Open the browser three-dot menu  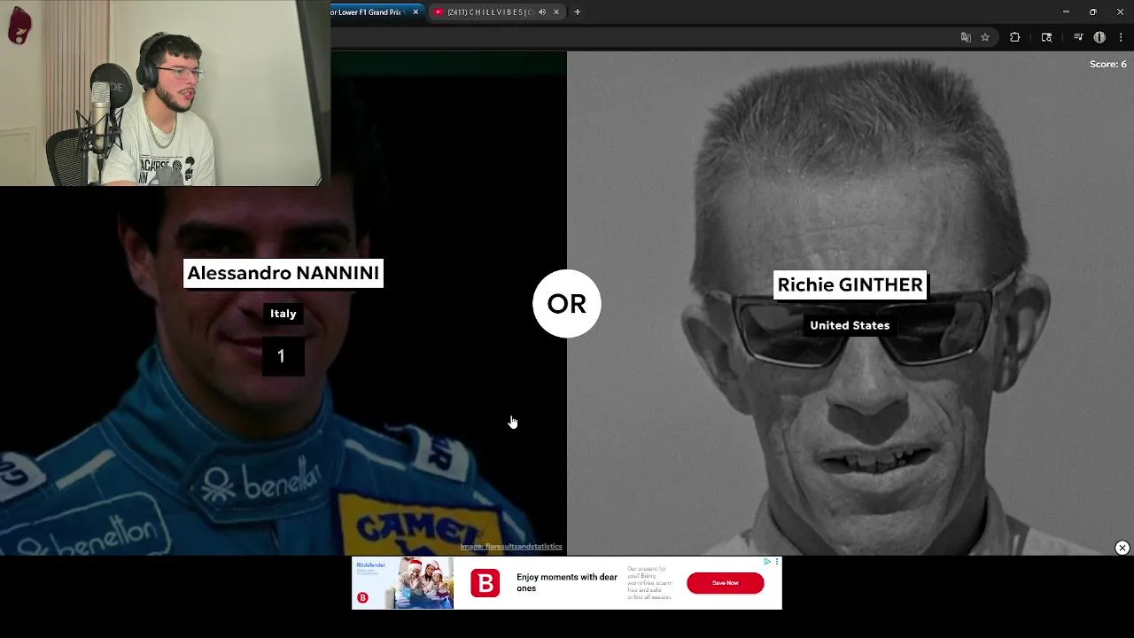coord(1121,37)
